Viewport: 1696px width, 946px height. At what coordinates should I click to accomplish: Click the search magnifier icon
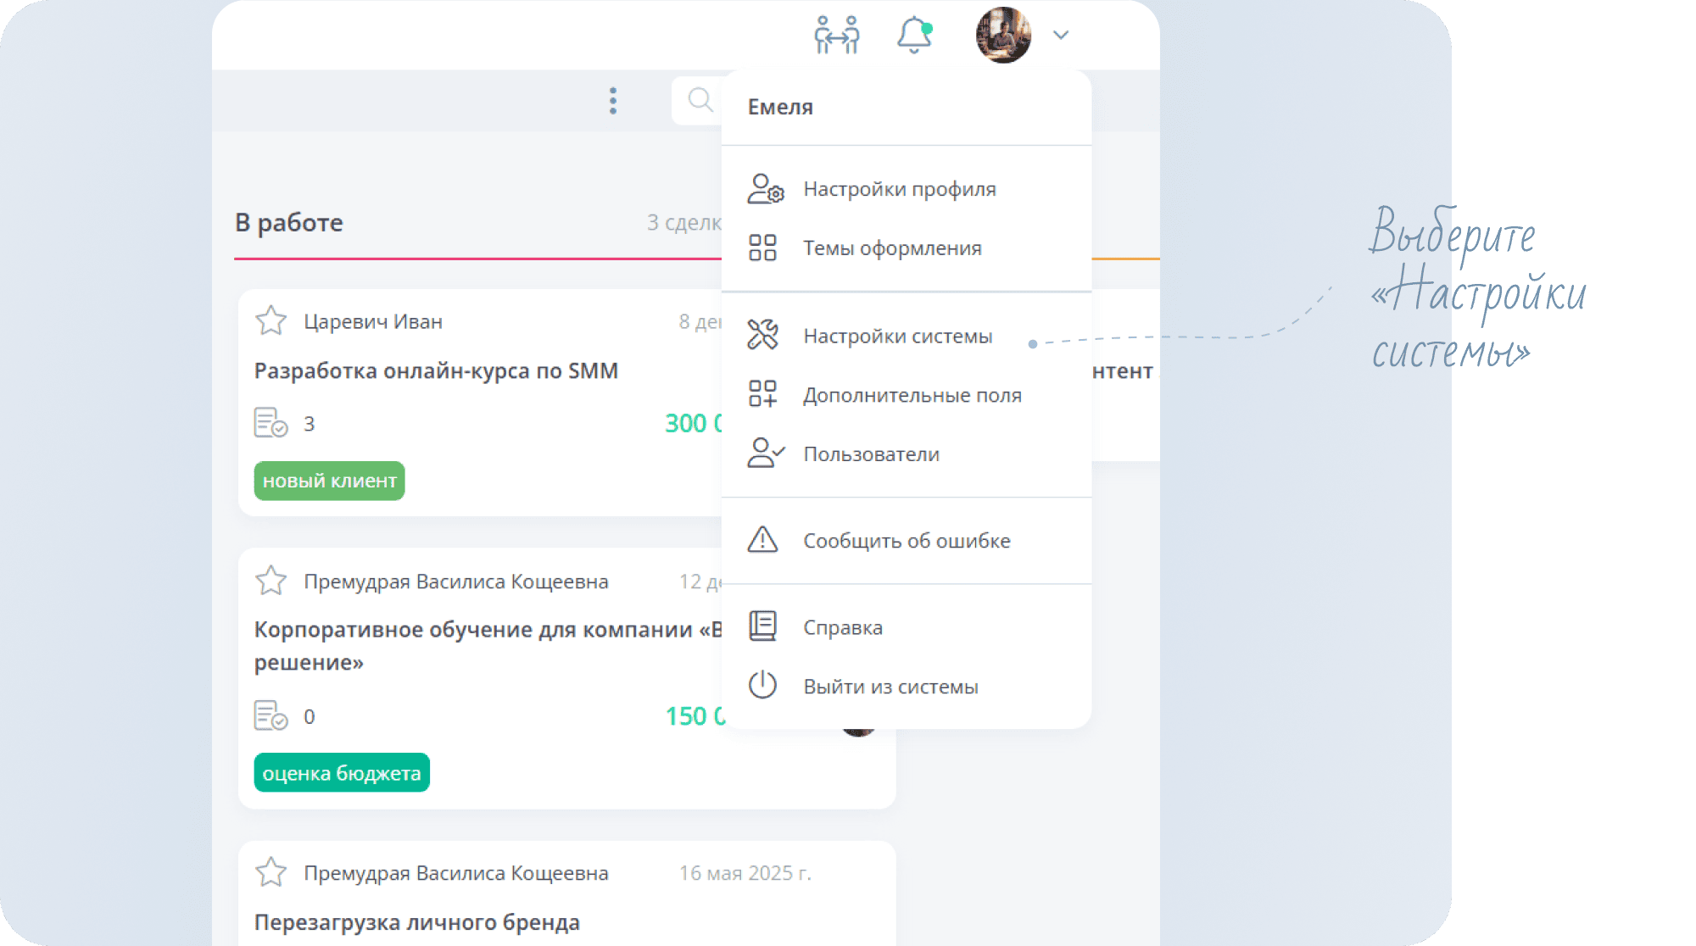(x=700, y=100)
